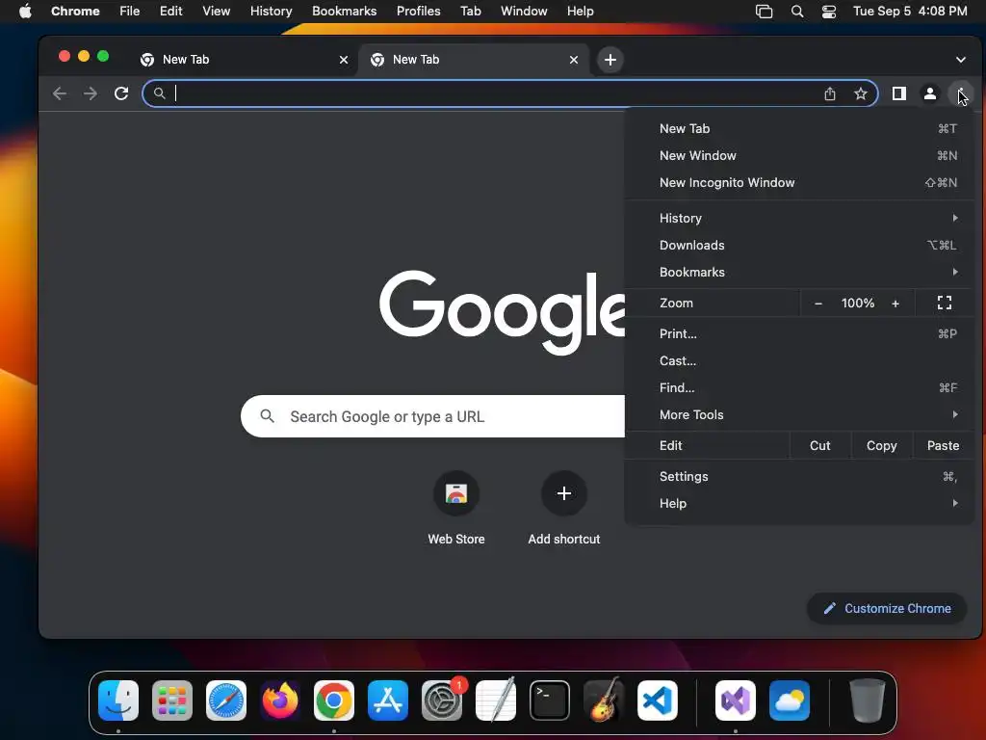Image resolution: width=986 pixels, height=740 pixels.
Task: Open Settings from the menu
Action: click(800, 476)
